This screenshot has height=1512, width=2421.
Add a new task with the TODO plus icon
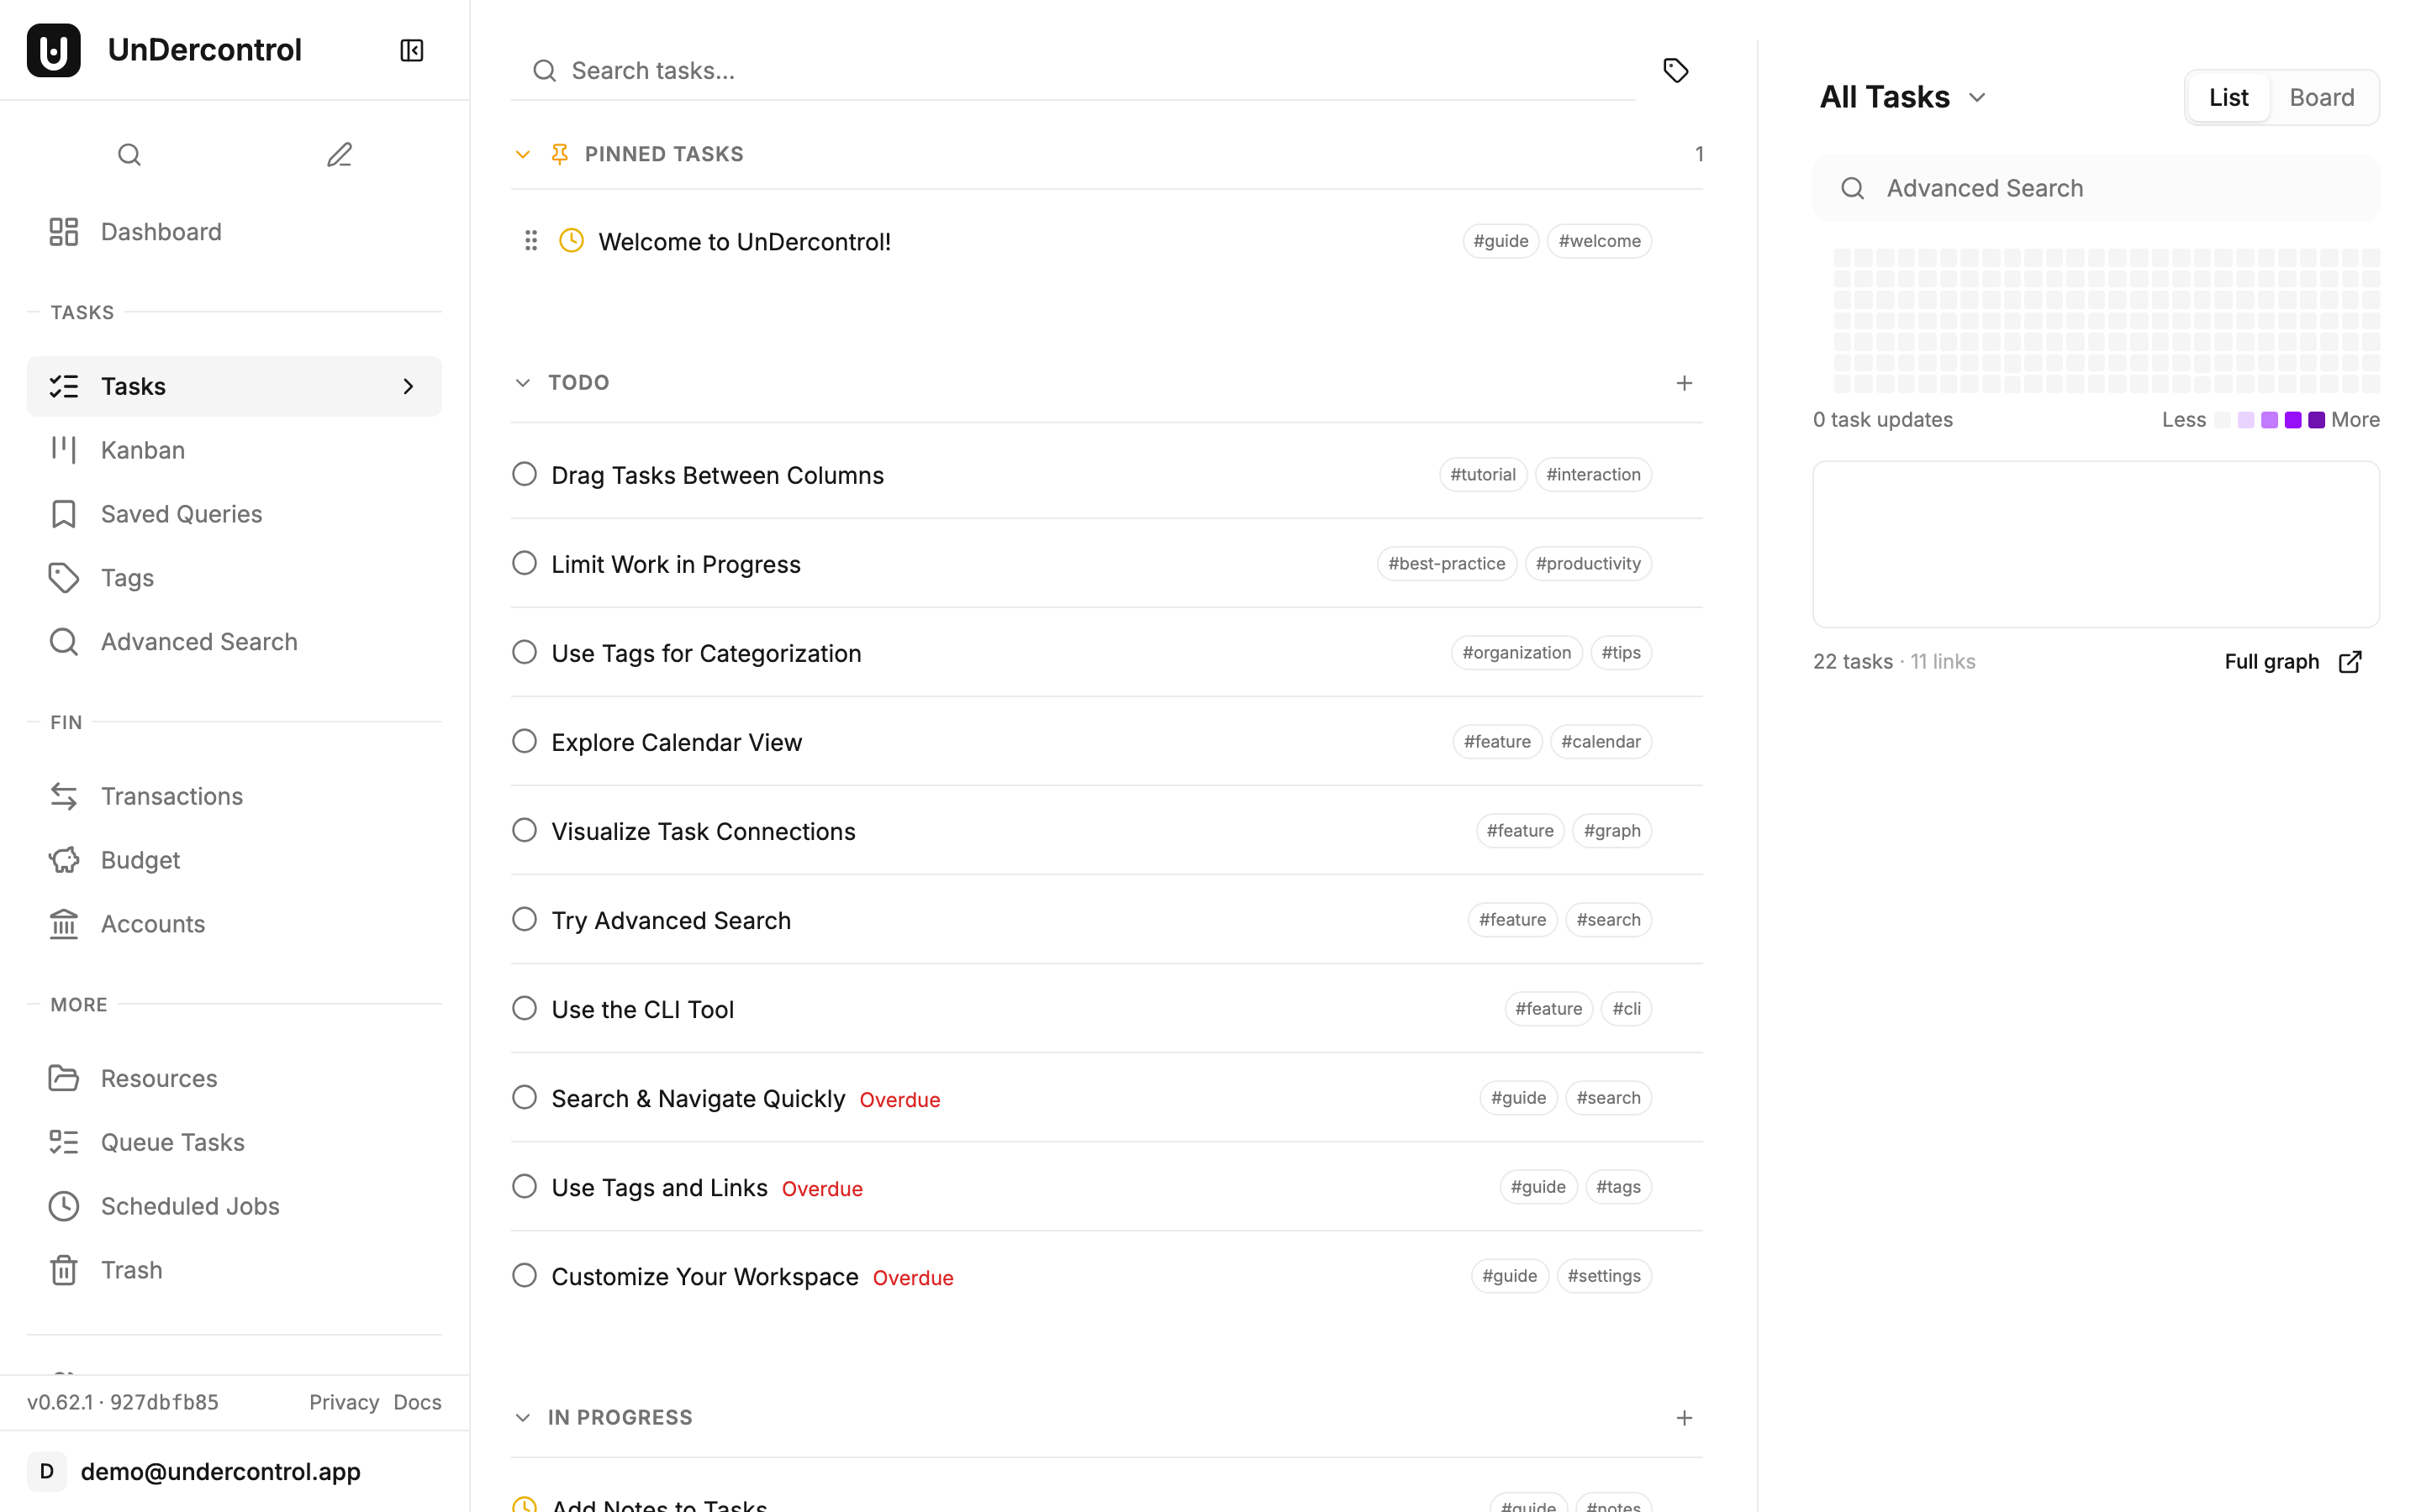coord(1685,382)
